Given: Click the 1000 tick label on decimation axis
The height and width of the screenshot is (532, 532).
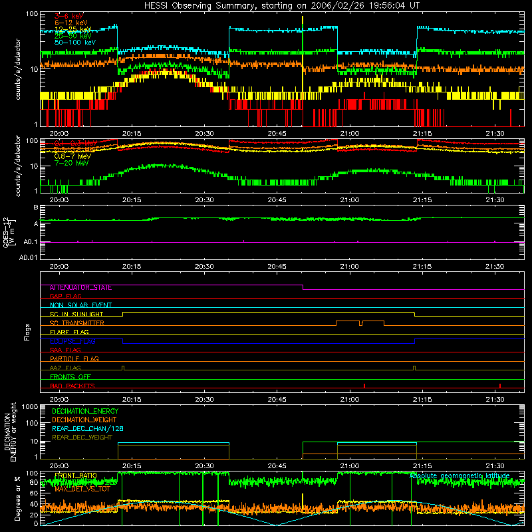Looking at the screenshot, I should pyautogui.click(x=30, y=407).
